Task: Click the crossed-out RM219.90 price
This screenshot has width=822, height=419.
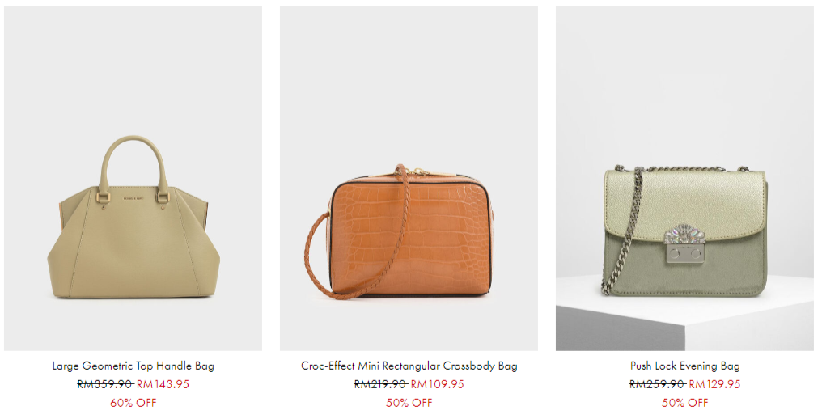Action: pos(380,384)
